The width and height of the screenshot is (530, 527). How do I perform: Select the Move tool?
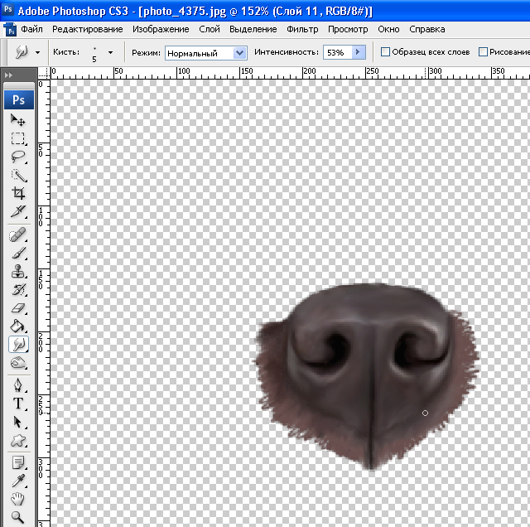coord(17,120)
